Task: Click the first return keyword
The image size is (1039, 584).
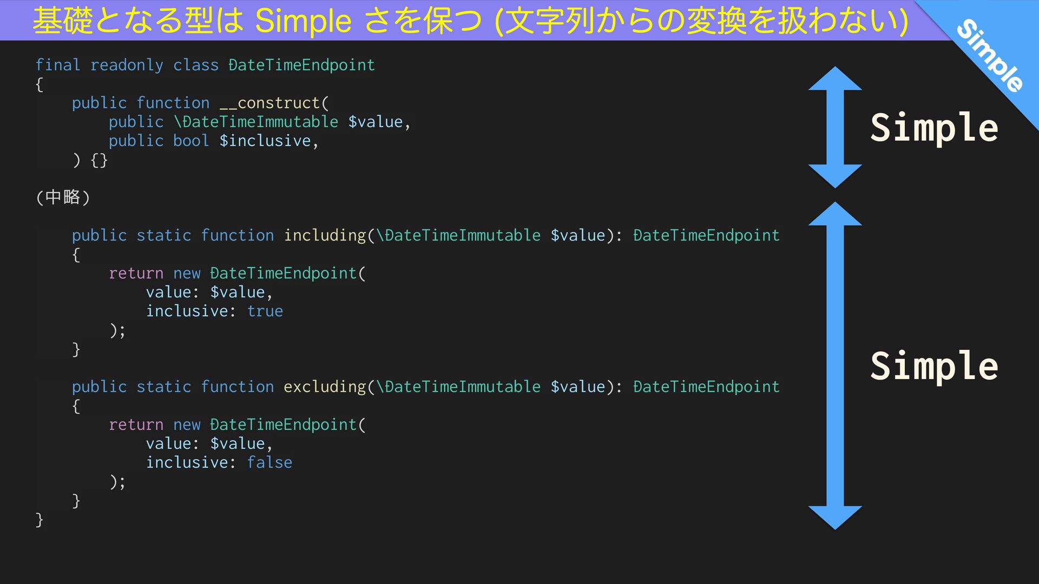Action: tap(136, 273)
